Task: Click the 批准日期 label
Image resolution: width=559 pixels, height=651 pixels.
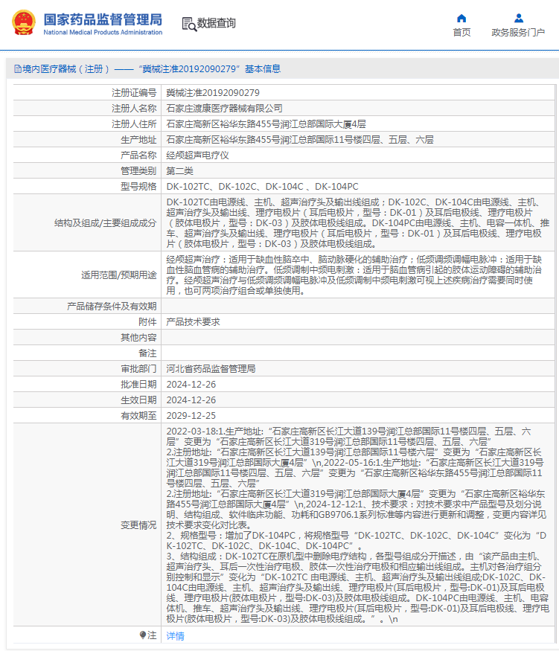Action: (x=138, y=385)
